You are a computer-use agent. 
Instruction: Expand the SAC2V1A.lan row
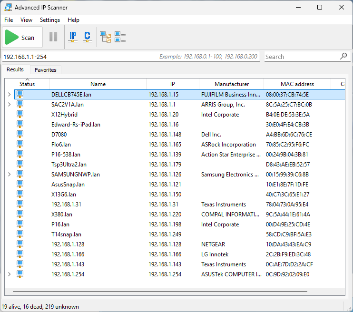tap(9, 105)
